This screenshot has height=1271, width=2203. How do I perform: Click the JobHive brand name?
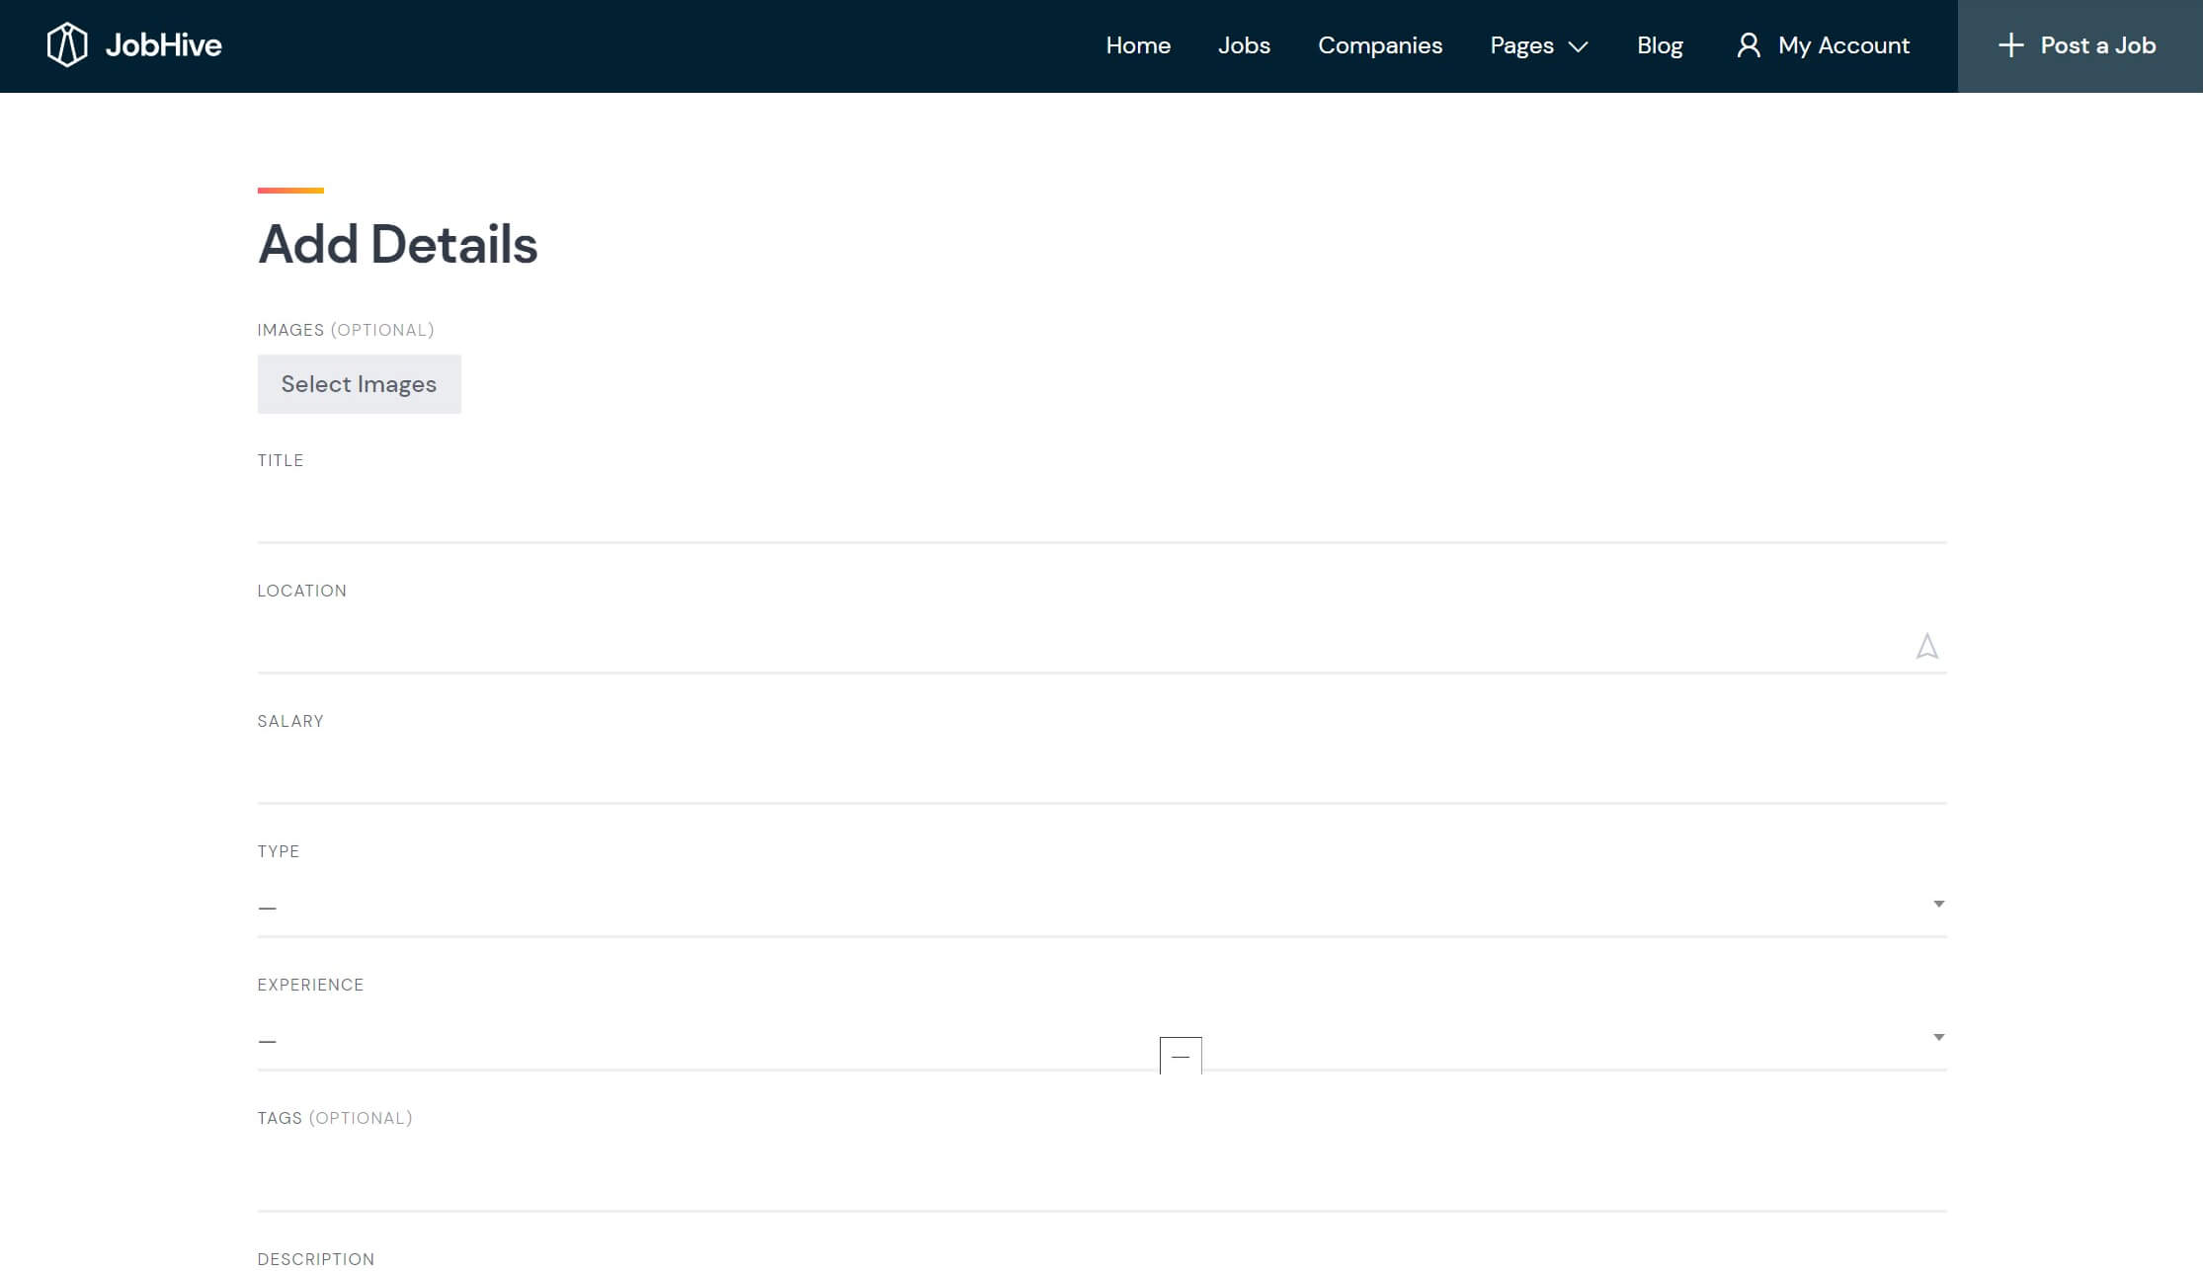pos(163,45)
